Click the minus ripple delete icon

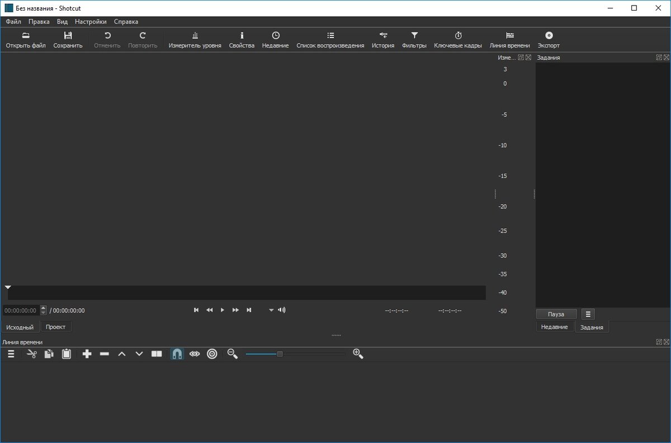tap(105, 354)
